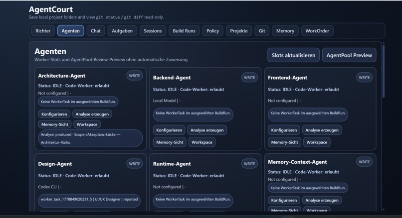This screenshot has height=218, width=402.
Task: Open Memory-Sicht on Backend-Agent card
Action: point(170,142)
